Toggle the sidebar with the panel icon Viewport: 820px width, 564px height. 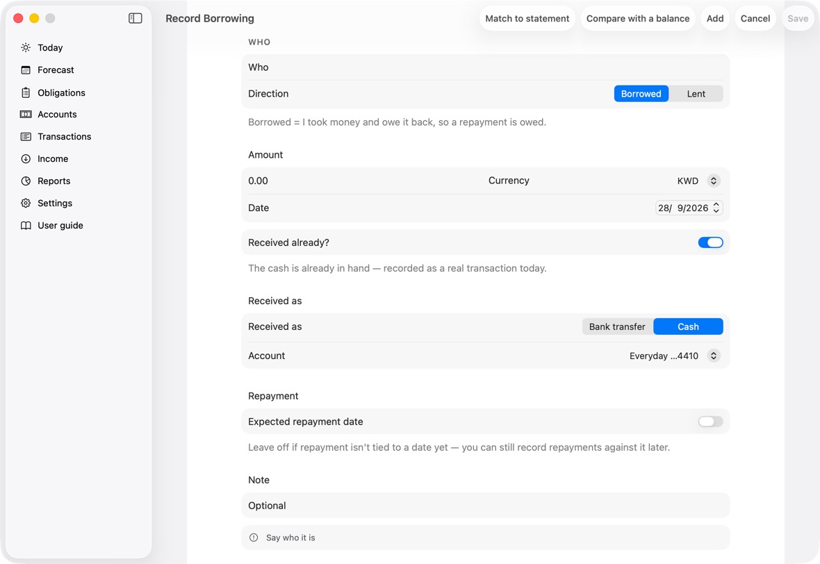click(x=136, y=18)
